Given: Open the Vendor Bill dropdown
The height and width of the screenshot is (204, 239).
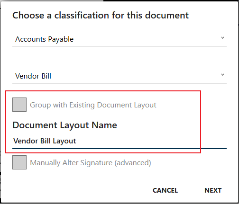Looking at the screenshot, I should click(x=119, y=76).
